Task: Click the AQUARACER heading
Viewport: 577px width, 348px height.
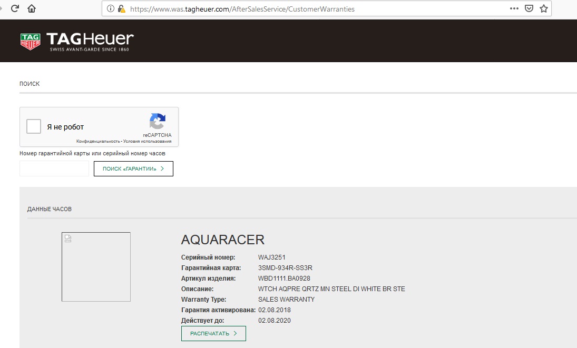Action: click(x=222, y=240)
